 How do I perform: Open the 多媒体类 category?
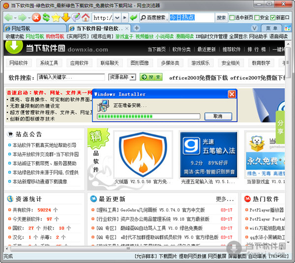[x=170, y=63]
